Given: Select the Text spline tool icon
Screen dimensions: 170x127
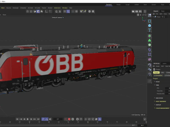Looking at the screenshot, I should (149, 30).
